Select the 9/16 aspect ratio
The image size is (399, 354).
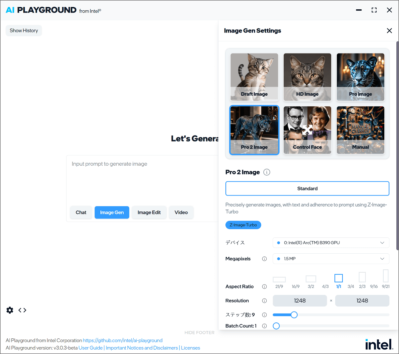[x=374, y=286]
